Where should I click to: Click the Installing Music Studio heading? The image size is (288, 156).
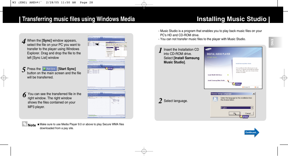(x=232, y=19)
